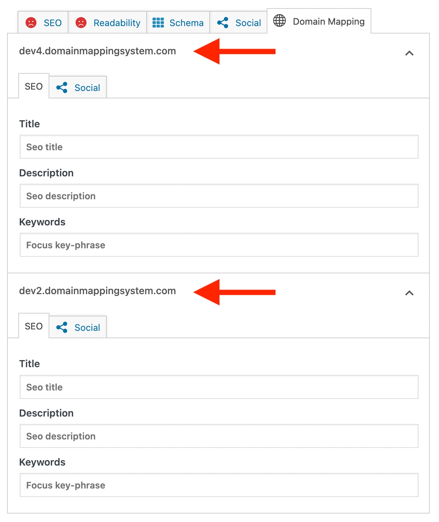Switch to the Readability tab

(117, 23)
